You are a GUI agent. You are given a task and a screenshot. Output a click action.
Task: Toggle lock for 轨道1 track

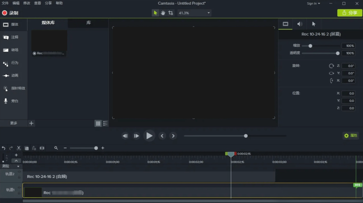(19, 193)
